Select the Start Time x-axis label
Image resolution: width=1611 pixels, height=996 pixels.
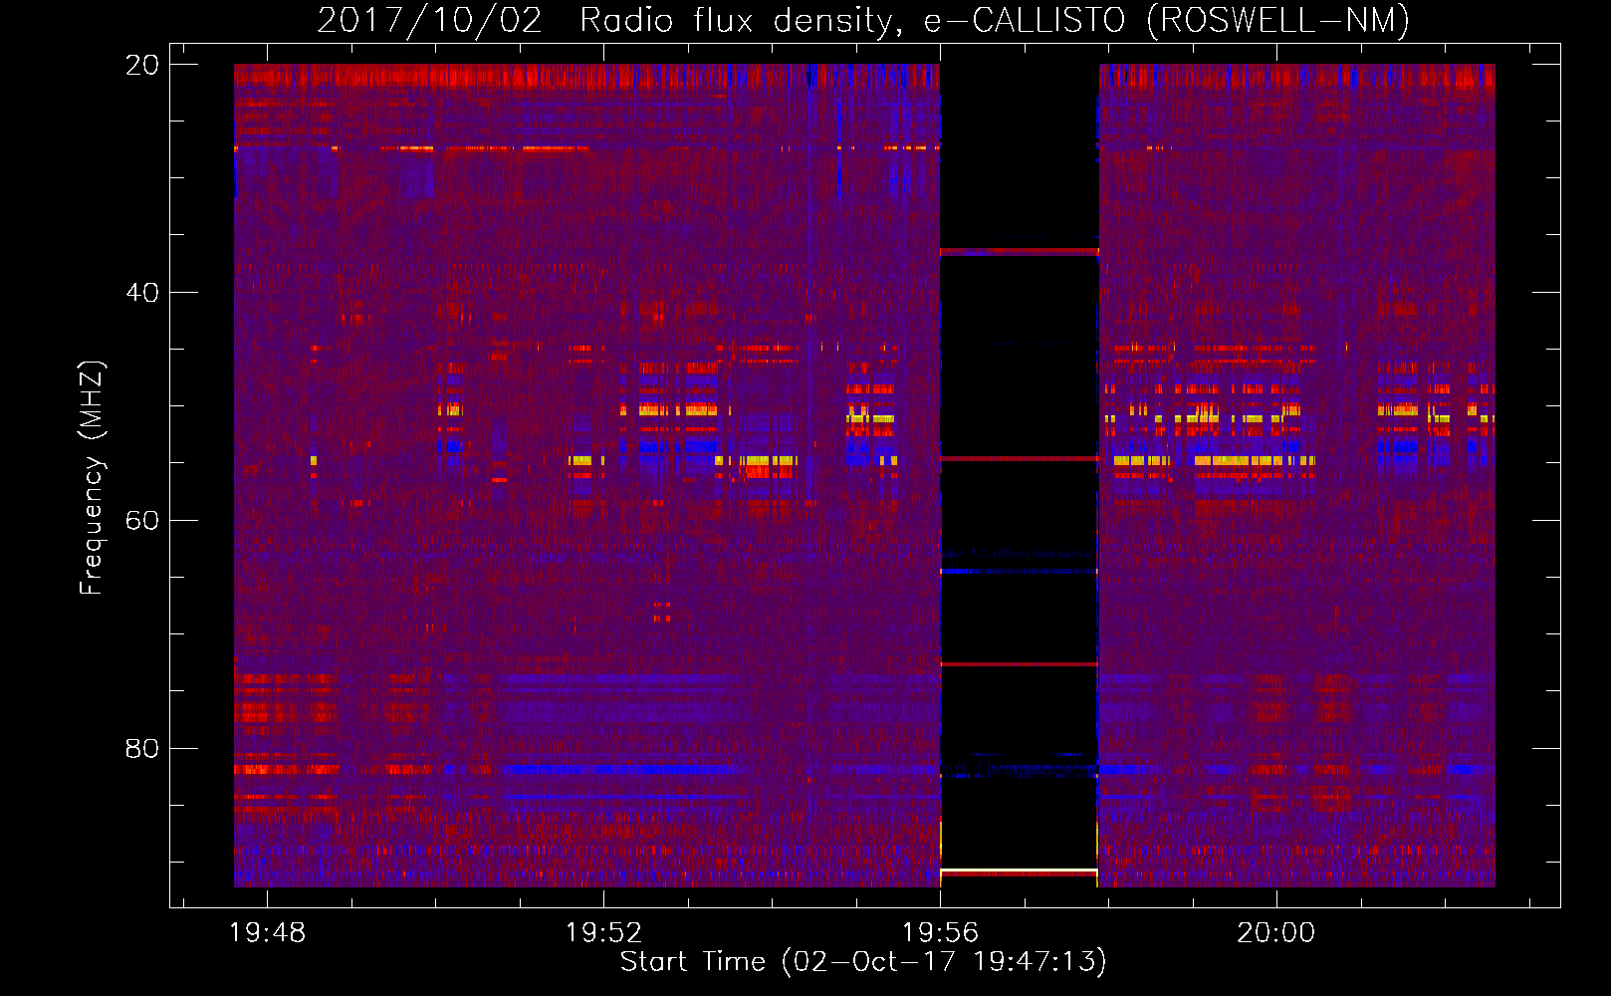pos(863,962)
